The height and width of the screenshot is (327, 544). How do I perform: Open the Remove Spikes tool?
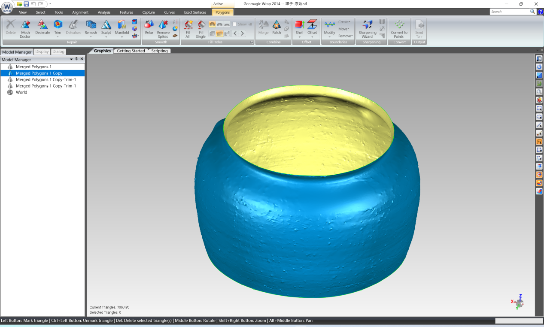tap(163, 28)
